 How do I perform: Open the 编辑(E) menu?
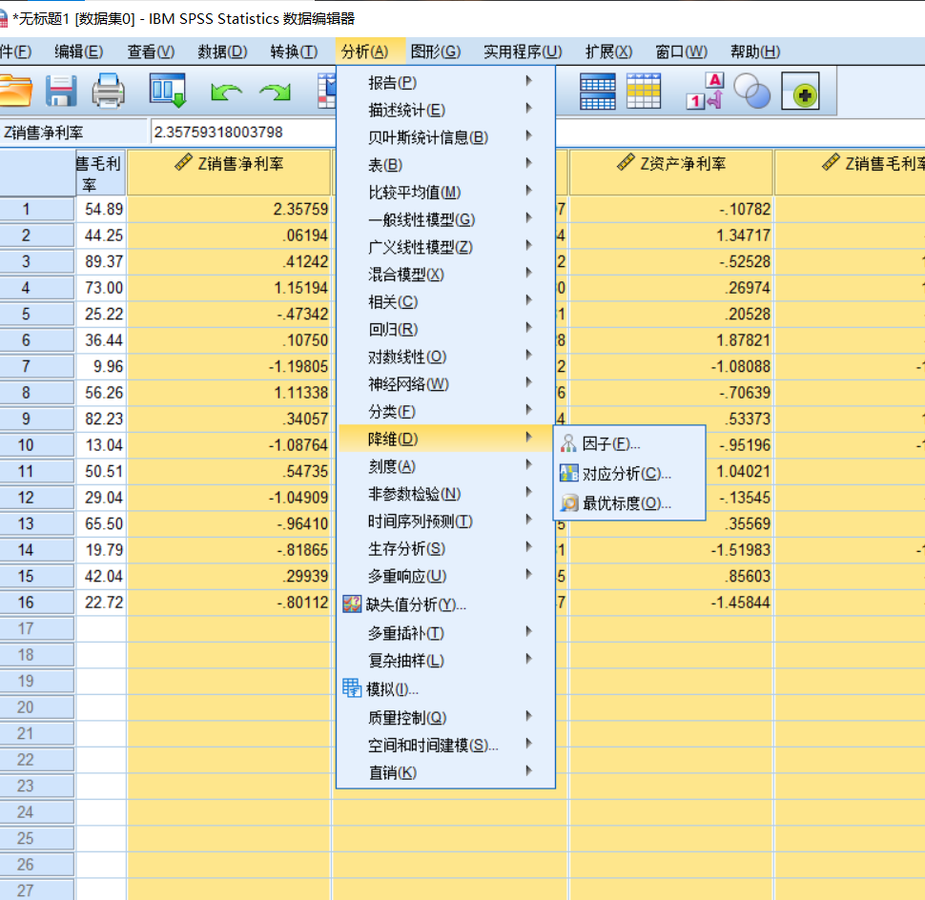pos(78,51)
